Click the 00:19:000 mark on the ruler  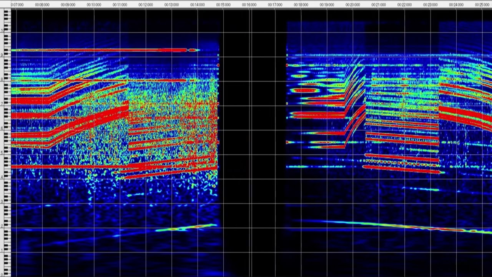tap(327, 5)
